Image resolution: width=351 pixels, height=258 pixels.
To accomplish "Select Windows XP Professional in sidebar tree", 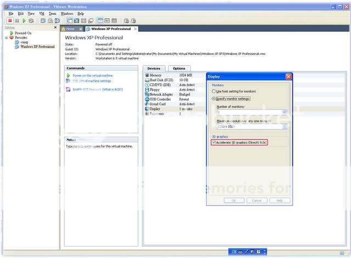I will (37, 47).
